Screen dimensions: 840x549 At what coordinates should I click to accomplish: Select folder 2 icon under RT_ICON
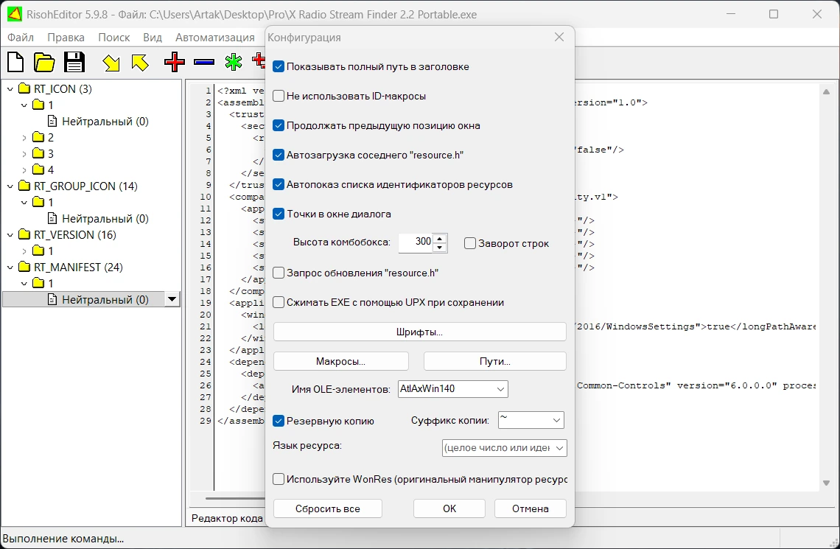(x=38, y=137)
